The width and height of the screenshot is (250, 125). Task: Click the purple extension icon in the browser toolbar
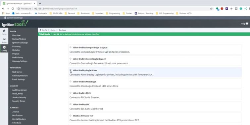(226, 9)
